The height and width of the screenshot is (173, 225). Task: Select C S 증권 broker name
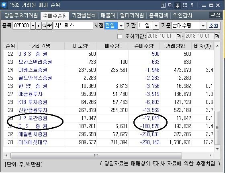pos(33,126)
